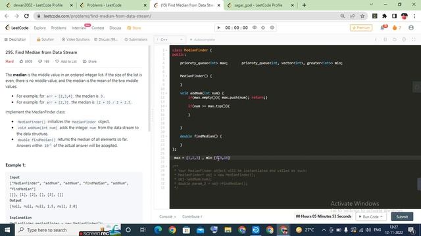
Task: Click the browser address bar URL
Action: pyautogui.click(x=97, y=16)
